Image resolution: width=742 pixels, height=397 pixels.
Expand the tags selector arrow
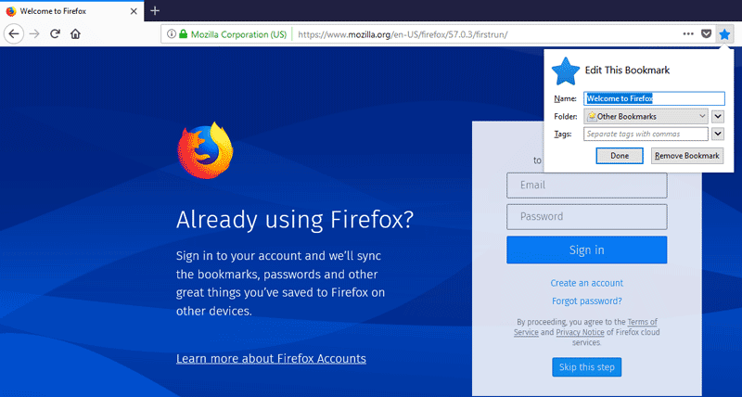pyautogui.click(x=718, y=134)
